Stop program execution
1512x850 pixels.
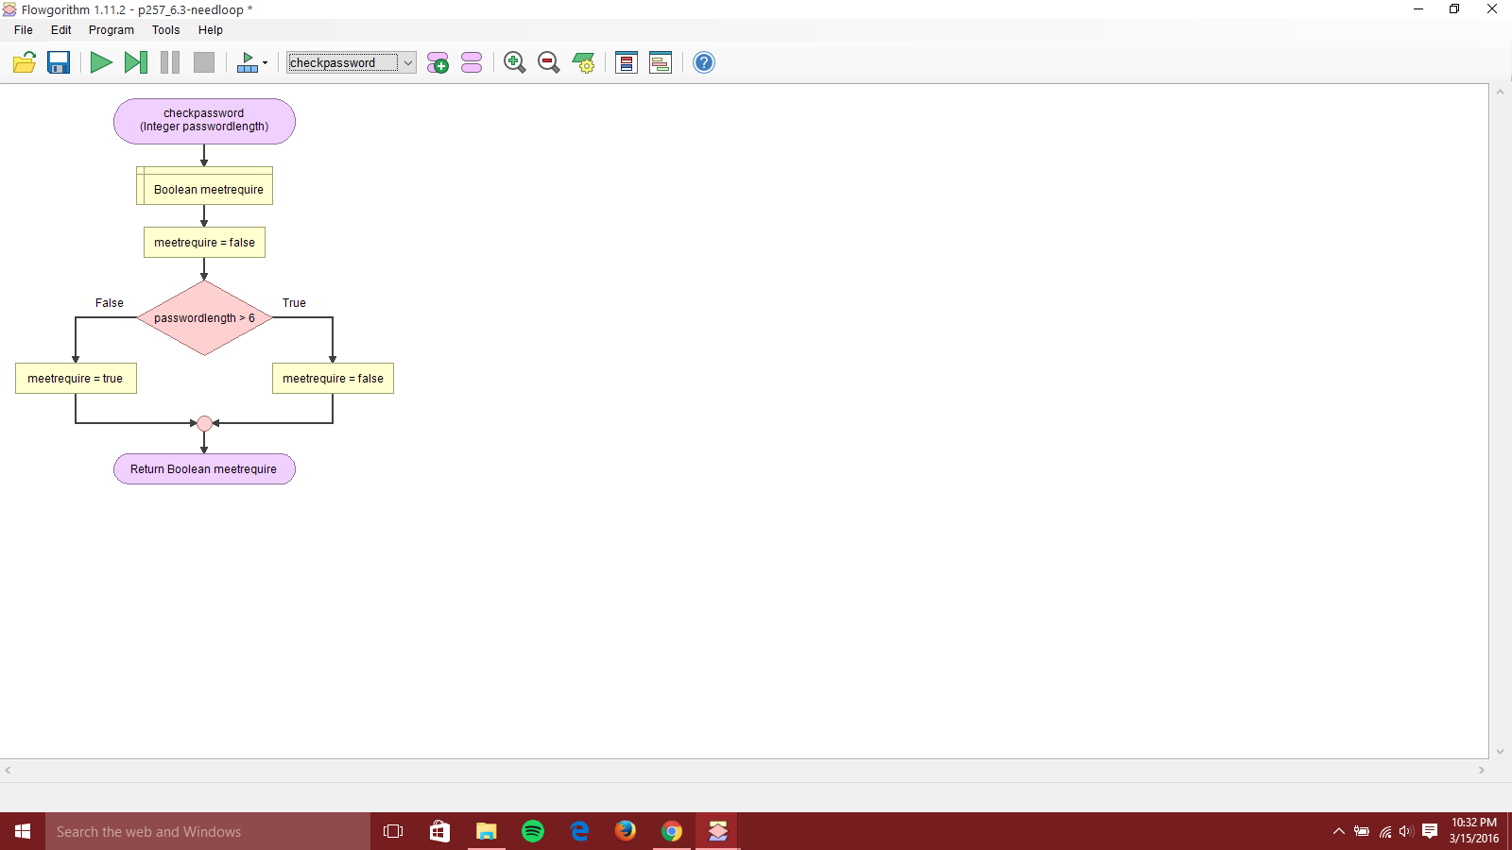(x=203, y=62)
